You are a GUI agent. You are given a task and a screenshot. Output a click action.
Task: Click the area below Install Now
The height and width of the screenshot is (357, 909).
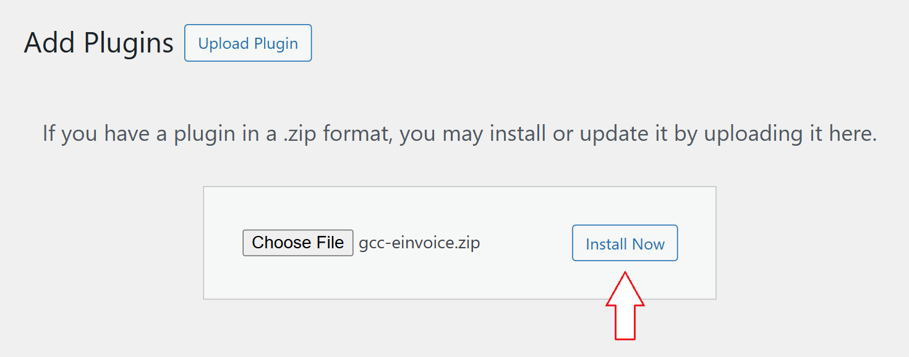point(625,278)
